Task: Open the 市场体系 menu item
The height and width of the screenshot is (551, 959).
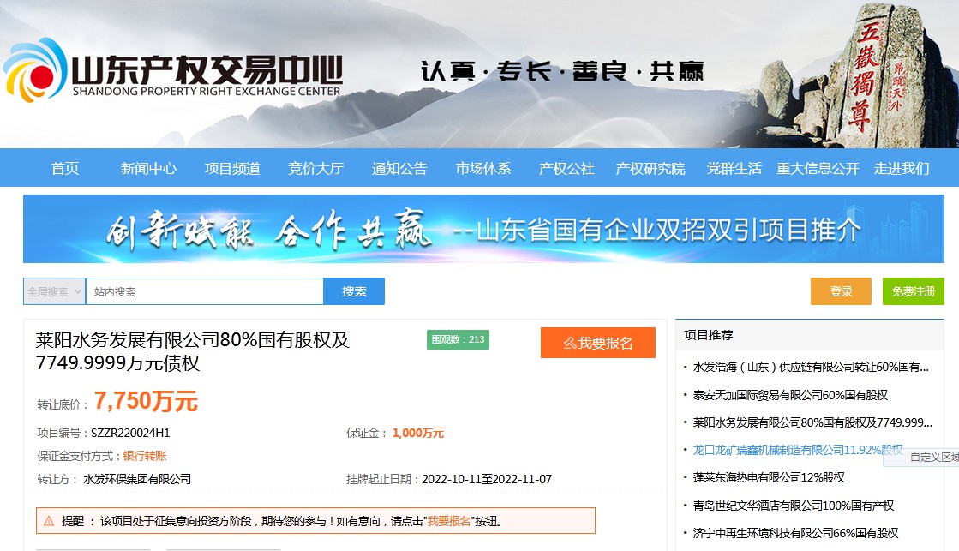Action: tap(483, 168)
